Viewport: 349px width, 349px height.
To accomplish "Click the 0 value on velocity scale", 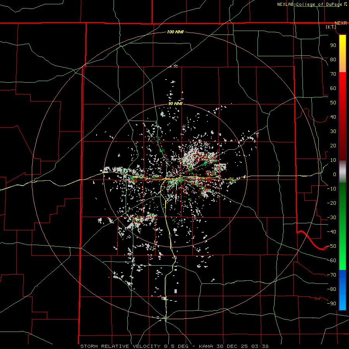I will (x=335, y=174).
